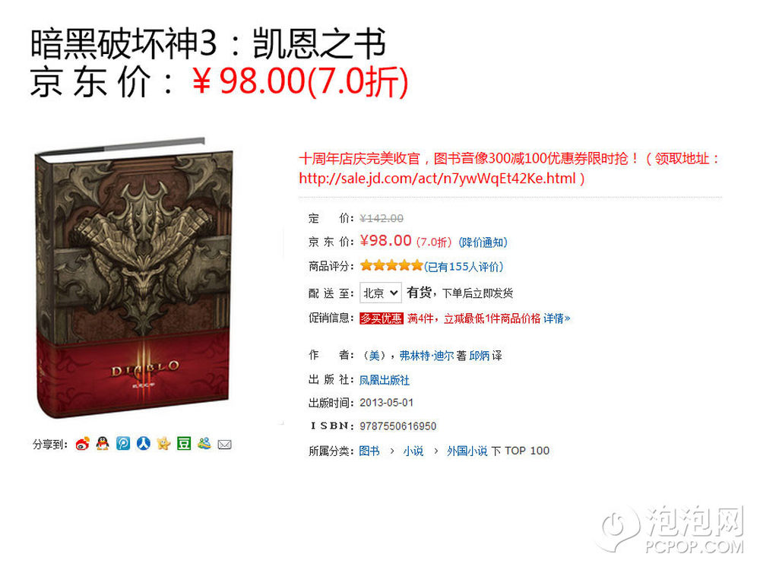Share to Sina Weibo via the red icon
760x570 pixels.
click(82, 444)
